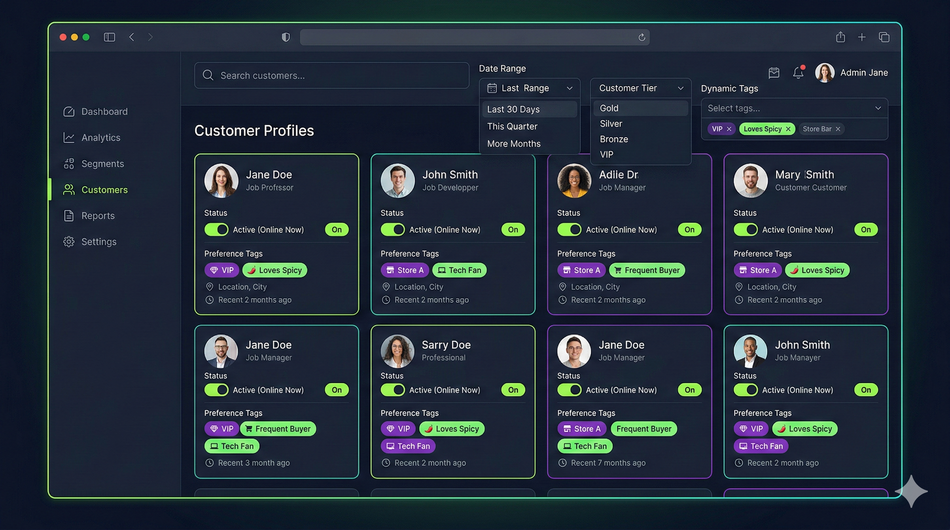Click the browser share icon
The image size is (950, 530).
[840, 37]
